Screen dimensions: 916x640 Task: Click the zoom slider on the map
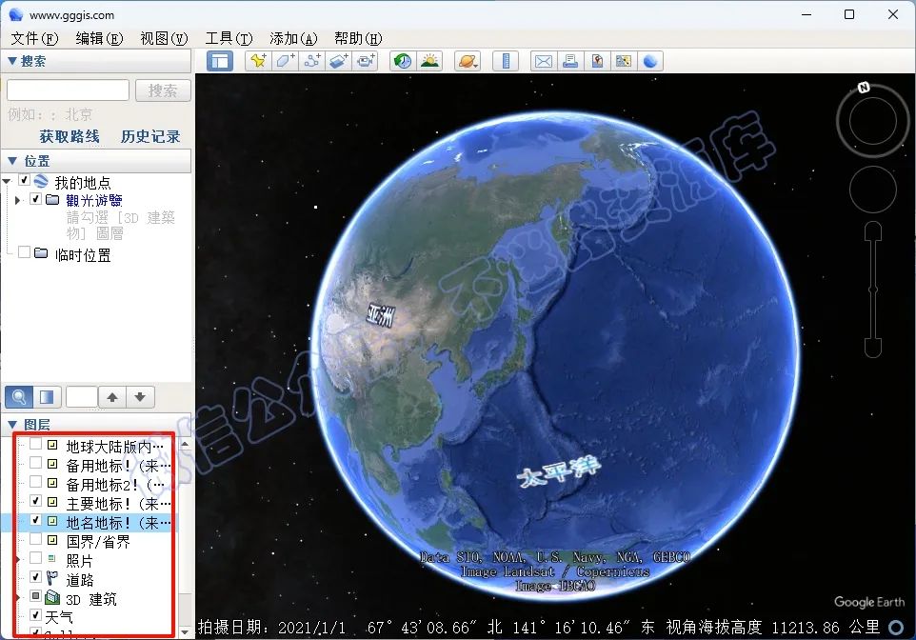[x=873, y=290]
